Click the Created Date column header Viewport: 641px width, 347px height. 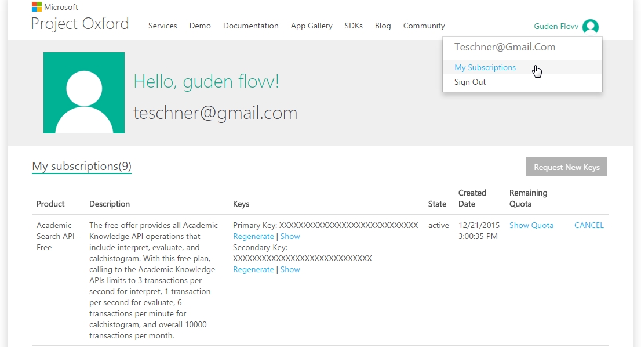click(x=472, y=198)
